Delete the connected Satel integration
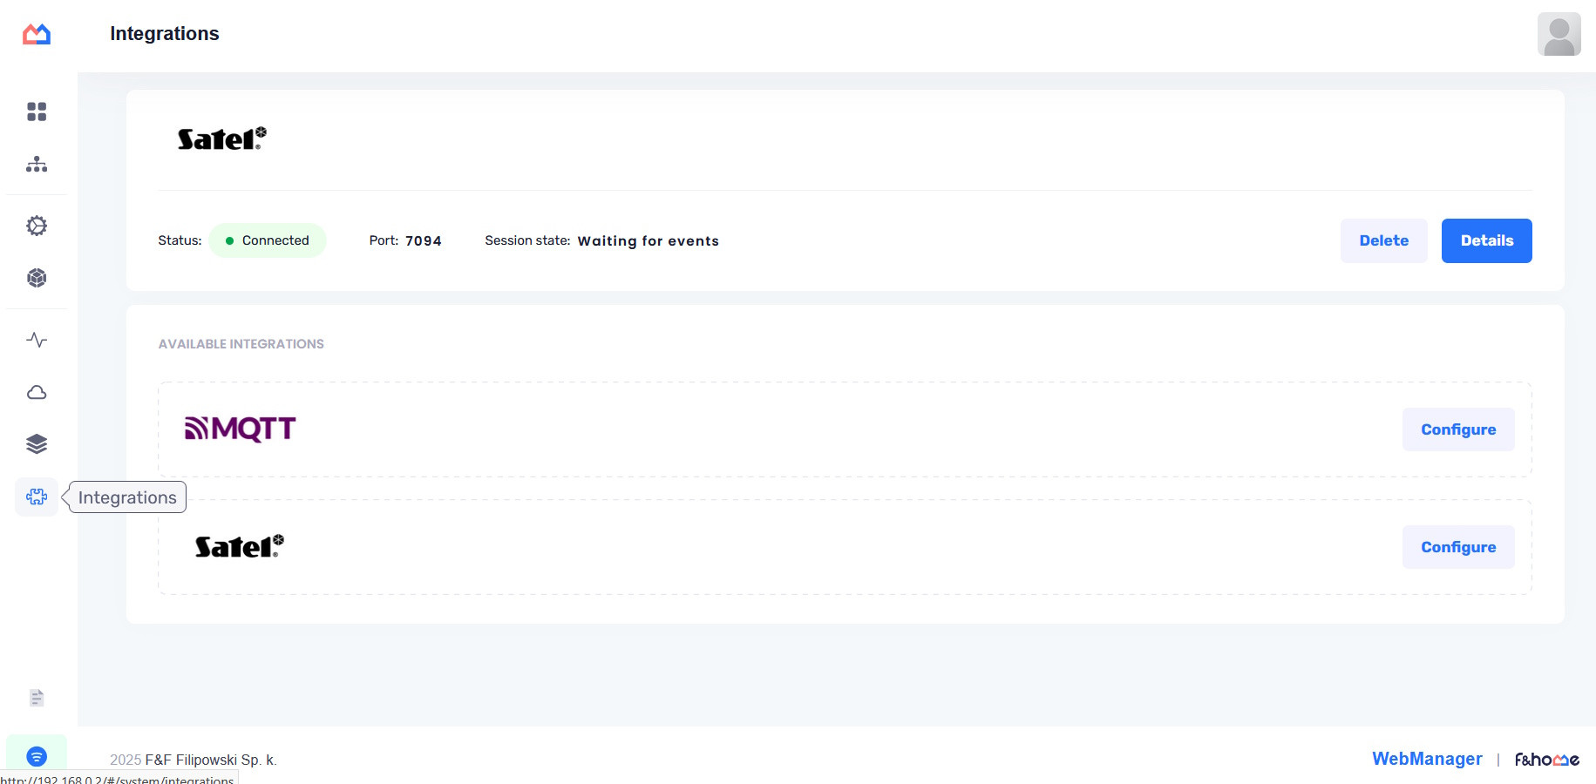Image resolution: width=1596 pixels, height=784 pixels. (x=1383, y=240)
